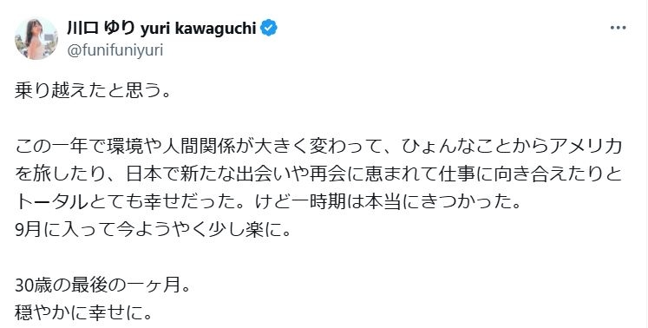Click the line 9月に入って今ようやく少し楽に。
The width and height of the screenshot is (648, 328).
pos(154,231)
